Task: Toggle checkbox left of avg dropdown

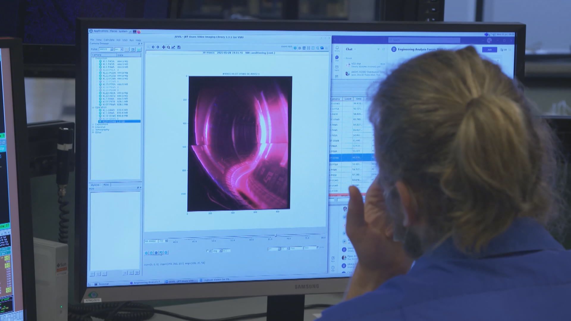Action: pyautogui.click(x=208, y=251)
